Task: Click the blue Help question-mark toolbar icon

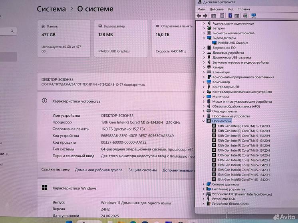Action: (230, 16)
